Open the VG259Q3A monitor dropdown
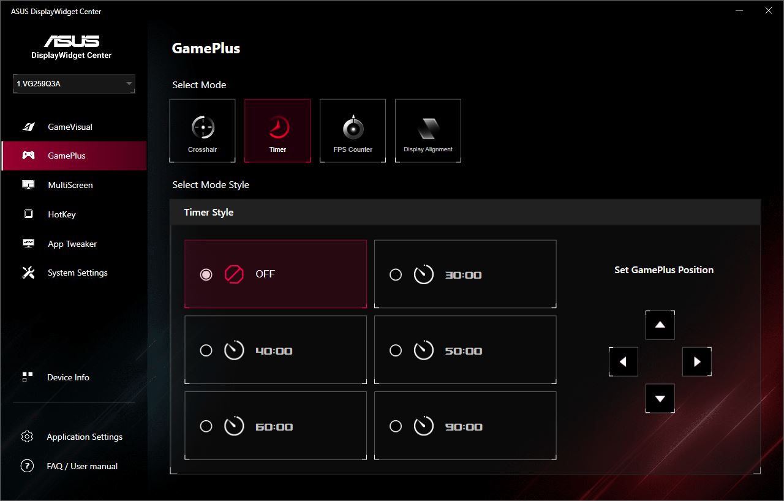This screenshot has height=501, width=784. (74, 84)
